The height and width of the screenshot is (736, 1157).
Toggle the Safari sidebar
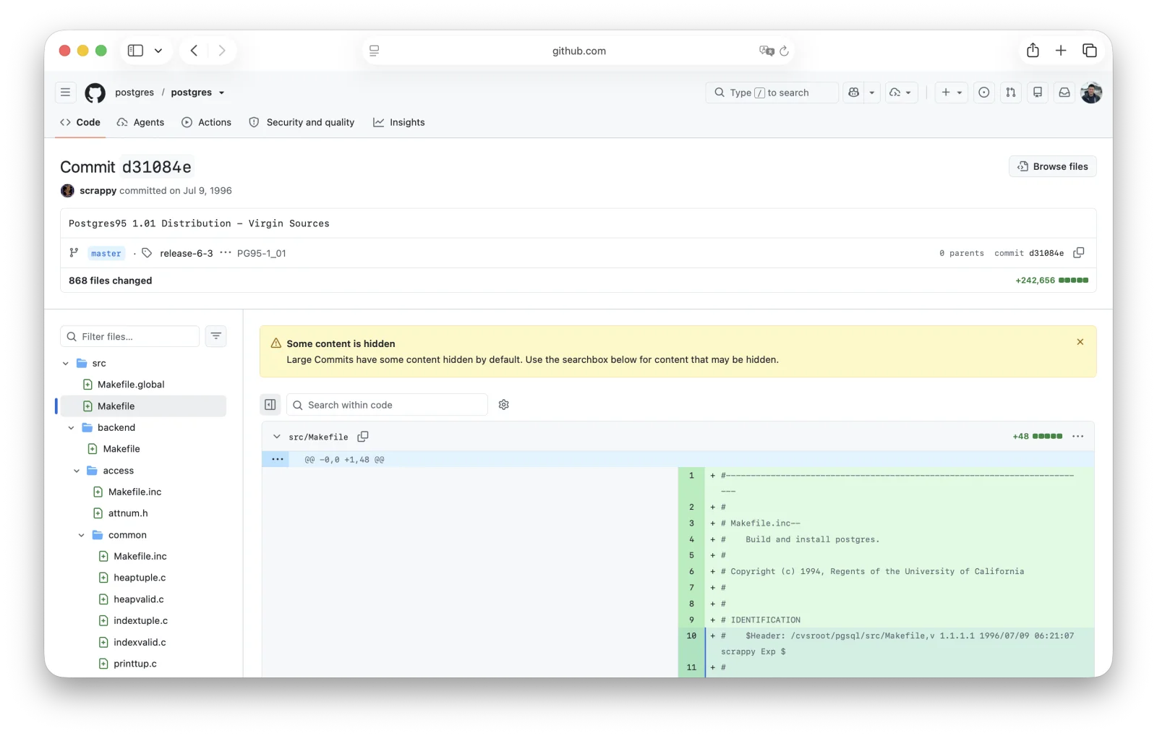pyautogui.click(x=135, y=51)
